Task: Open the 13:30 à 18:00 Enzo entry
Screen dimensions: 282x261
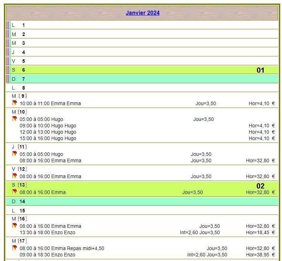Action: click(47, 232)
